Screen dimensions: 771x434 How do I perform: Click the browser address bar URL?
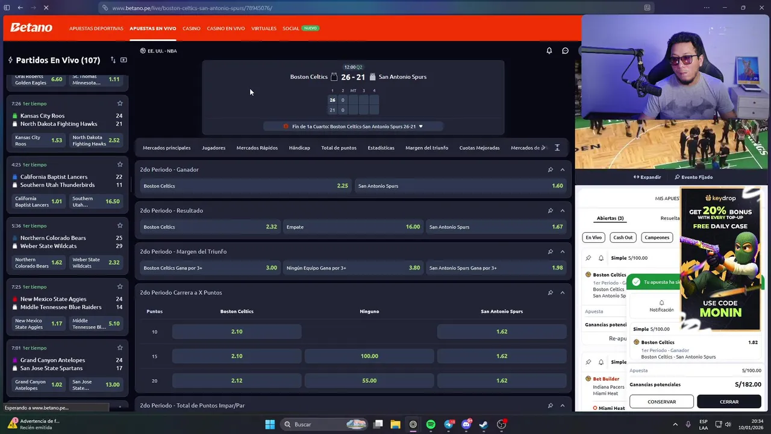click(192, 8)
